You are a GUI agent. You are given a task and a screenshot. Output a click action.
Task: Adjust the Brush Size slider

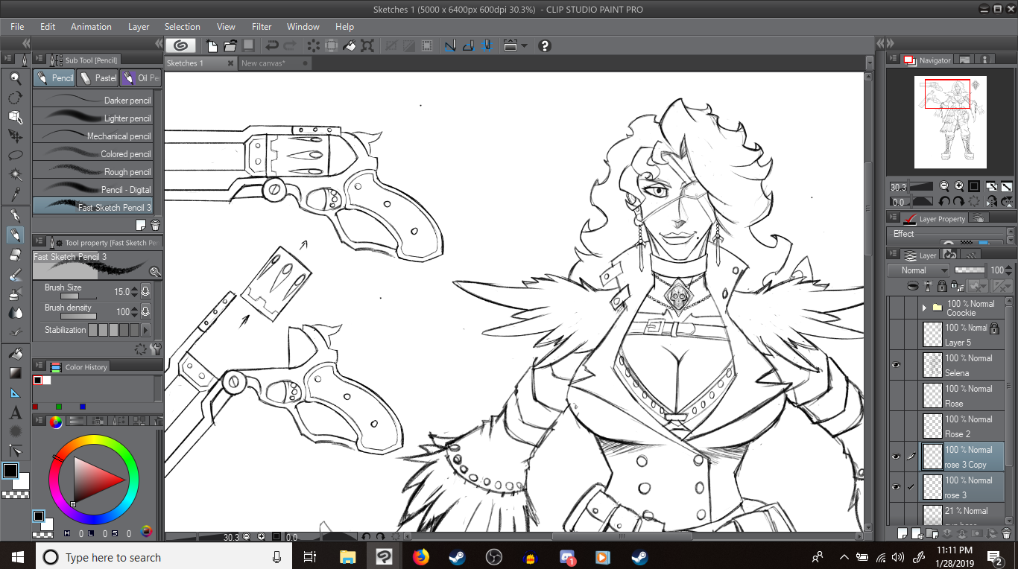[78, 296]
